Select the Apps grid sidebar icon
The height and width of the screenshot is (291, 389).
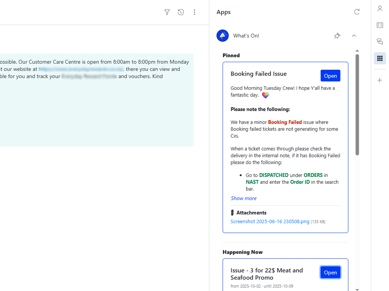coord(380,58)
